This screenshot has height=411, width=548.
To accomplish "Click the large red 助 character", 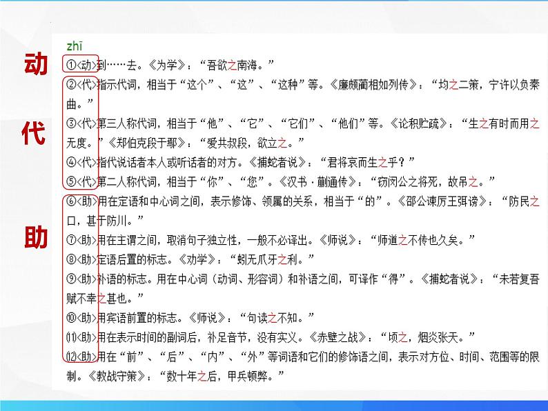I will [x=35, y=236].
